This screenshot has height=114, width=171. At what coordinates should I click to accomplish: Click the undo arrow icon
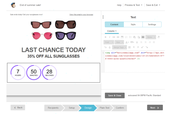tap(142, 47)
